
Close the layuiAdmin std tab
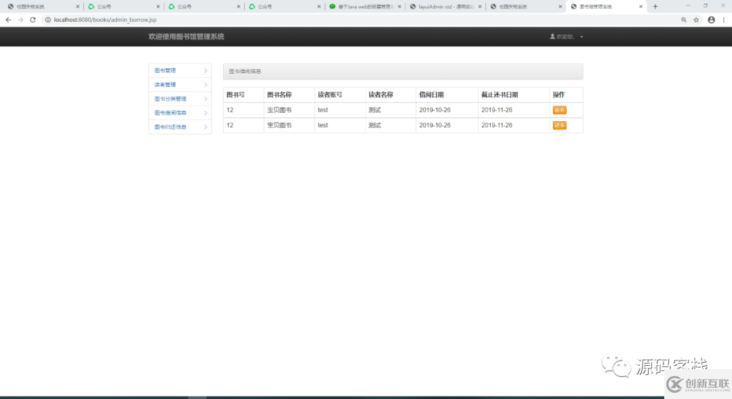pos(480,7)
